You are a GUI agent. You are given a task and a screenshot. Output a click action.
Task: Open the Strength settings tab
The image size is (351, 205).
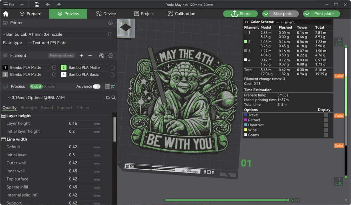(29, 108)
